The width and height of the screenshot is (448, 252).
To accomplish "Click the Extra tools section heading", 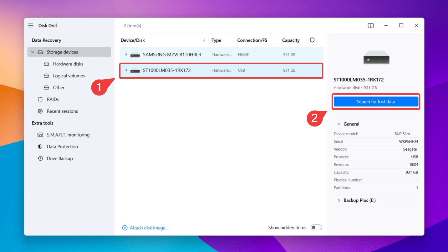I will 43,123.
